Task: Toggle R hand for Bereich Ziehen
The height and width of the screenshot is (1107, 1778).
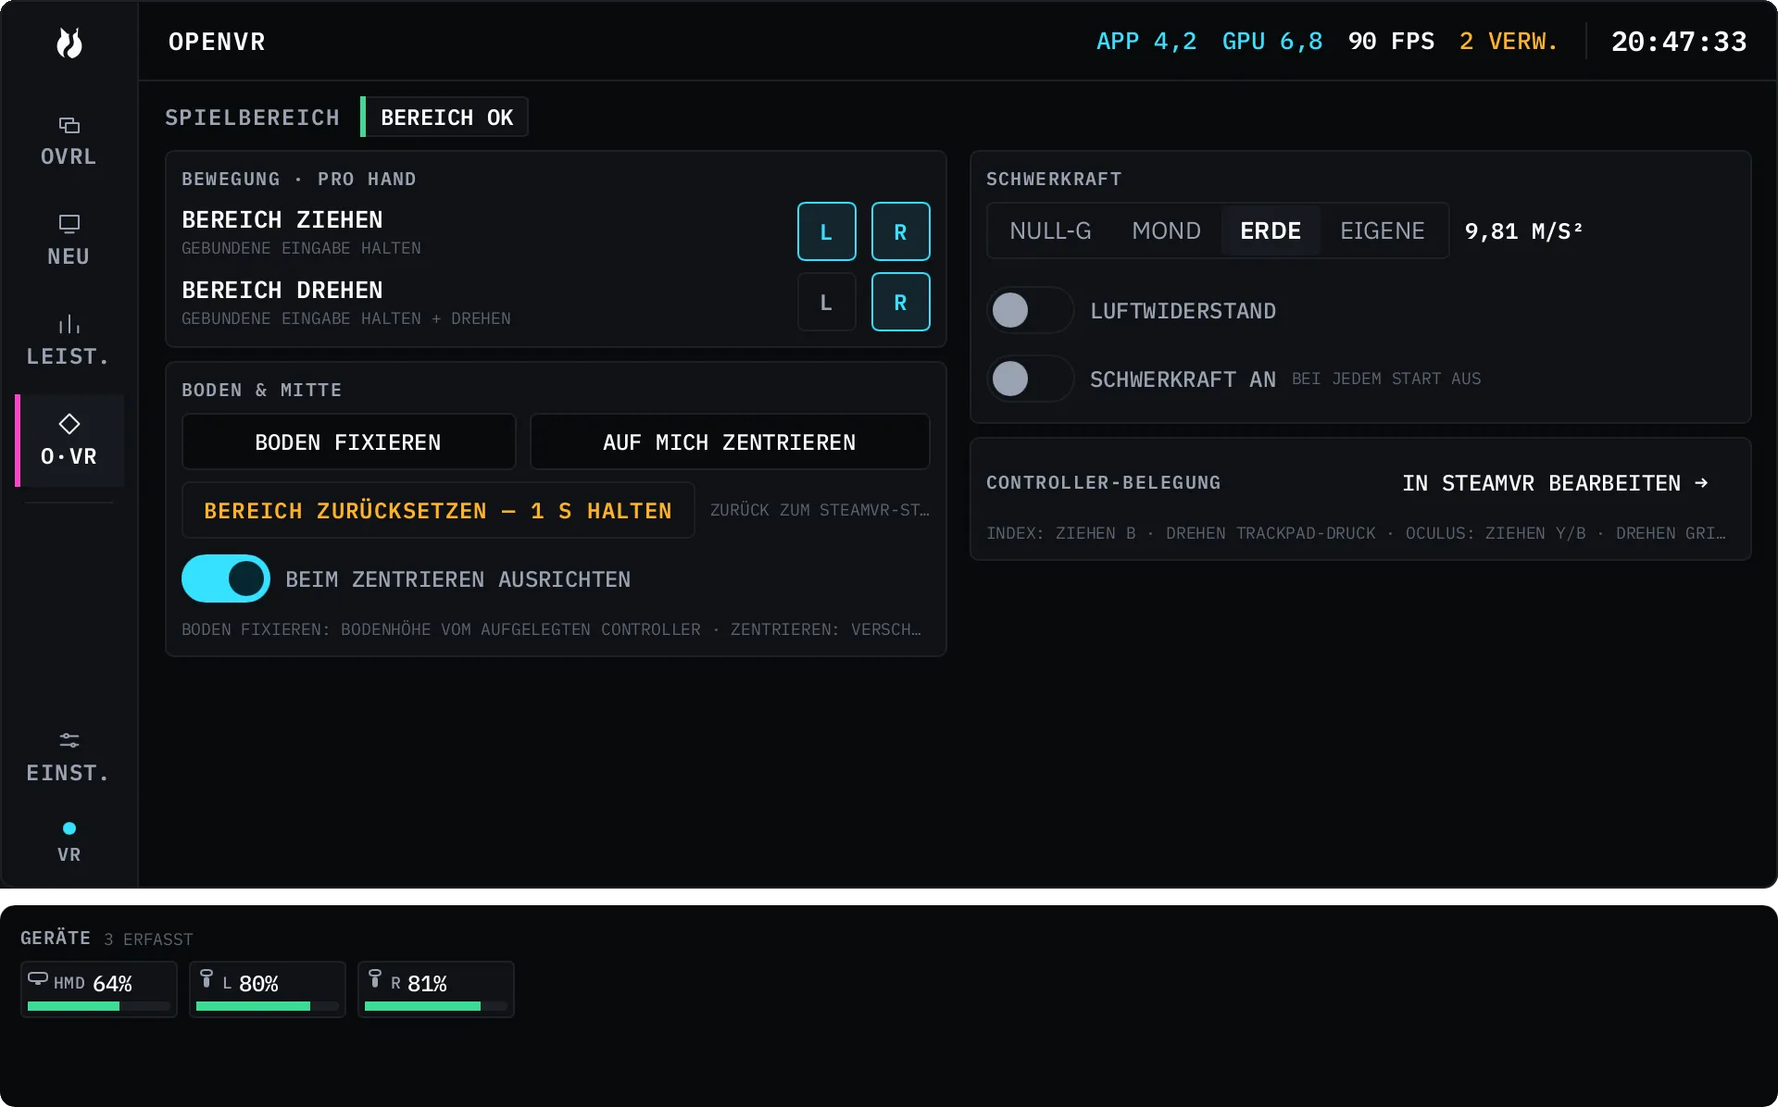Action: tap(900, 231)
